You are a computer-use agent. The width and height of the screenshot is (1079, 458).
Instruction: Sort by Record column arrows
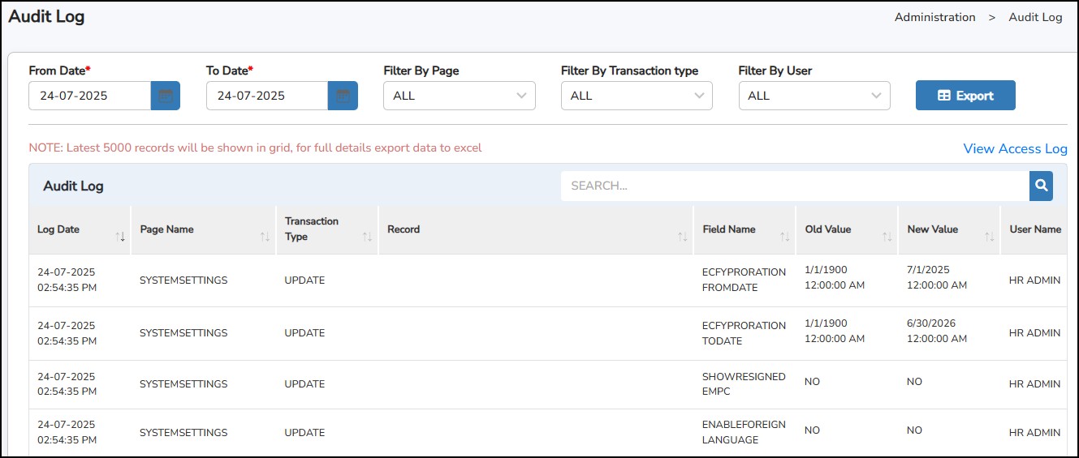pyautogui.click(x=682, y=237)
